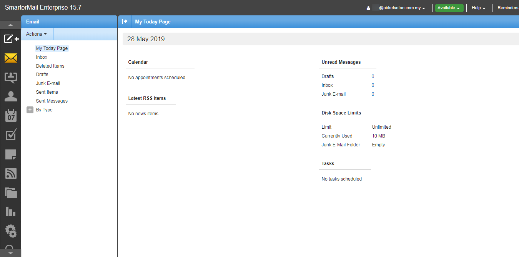The image size is (519, 257).
Task: Open the RSS Feeds icon
Action: coord(11,174)
